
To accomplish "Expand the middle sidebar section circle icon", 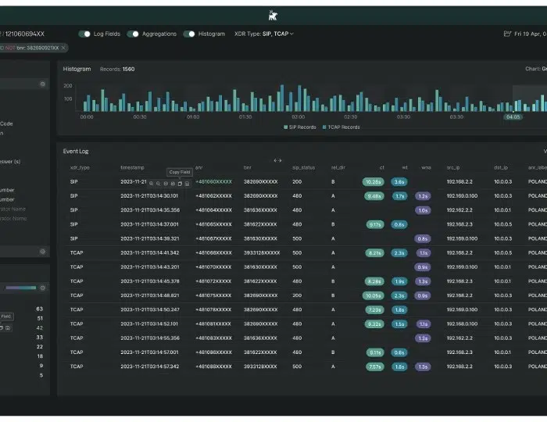I will pos(42,252).
